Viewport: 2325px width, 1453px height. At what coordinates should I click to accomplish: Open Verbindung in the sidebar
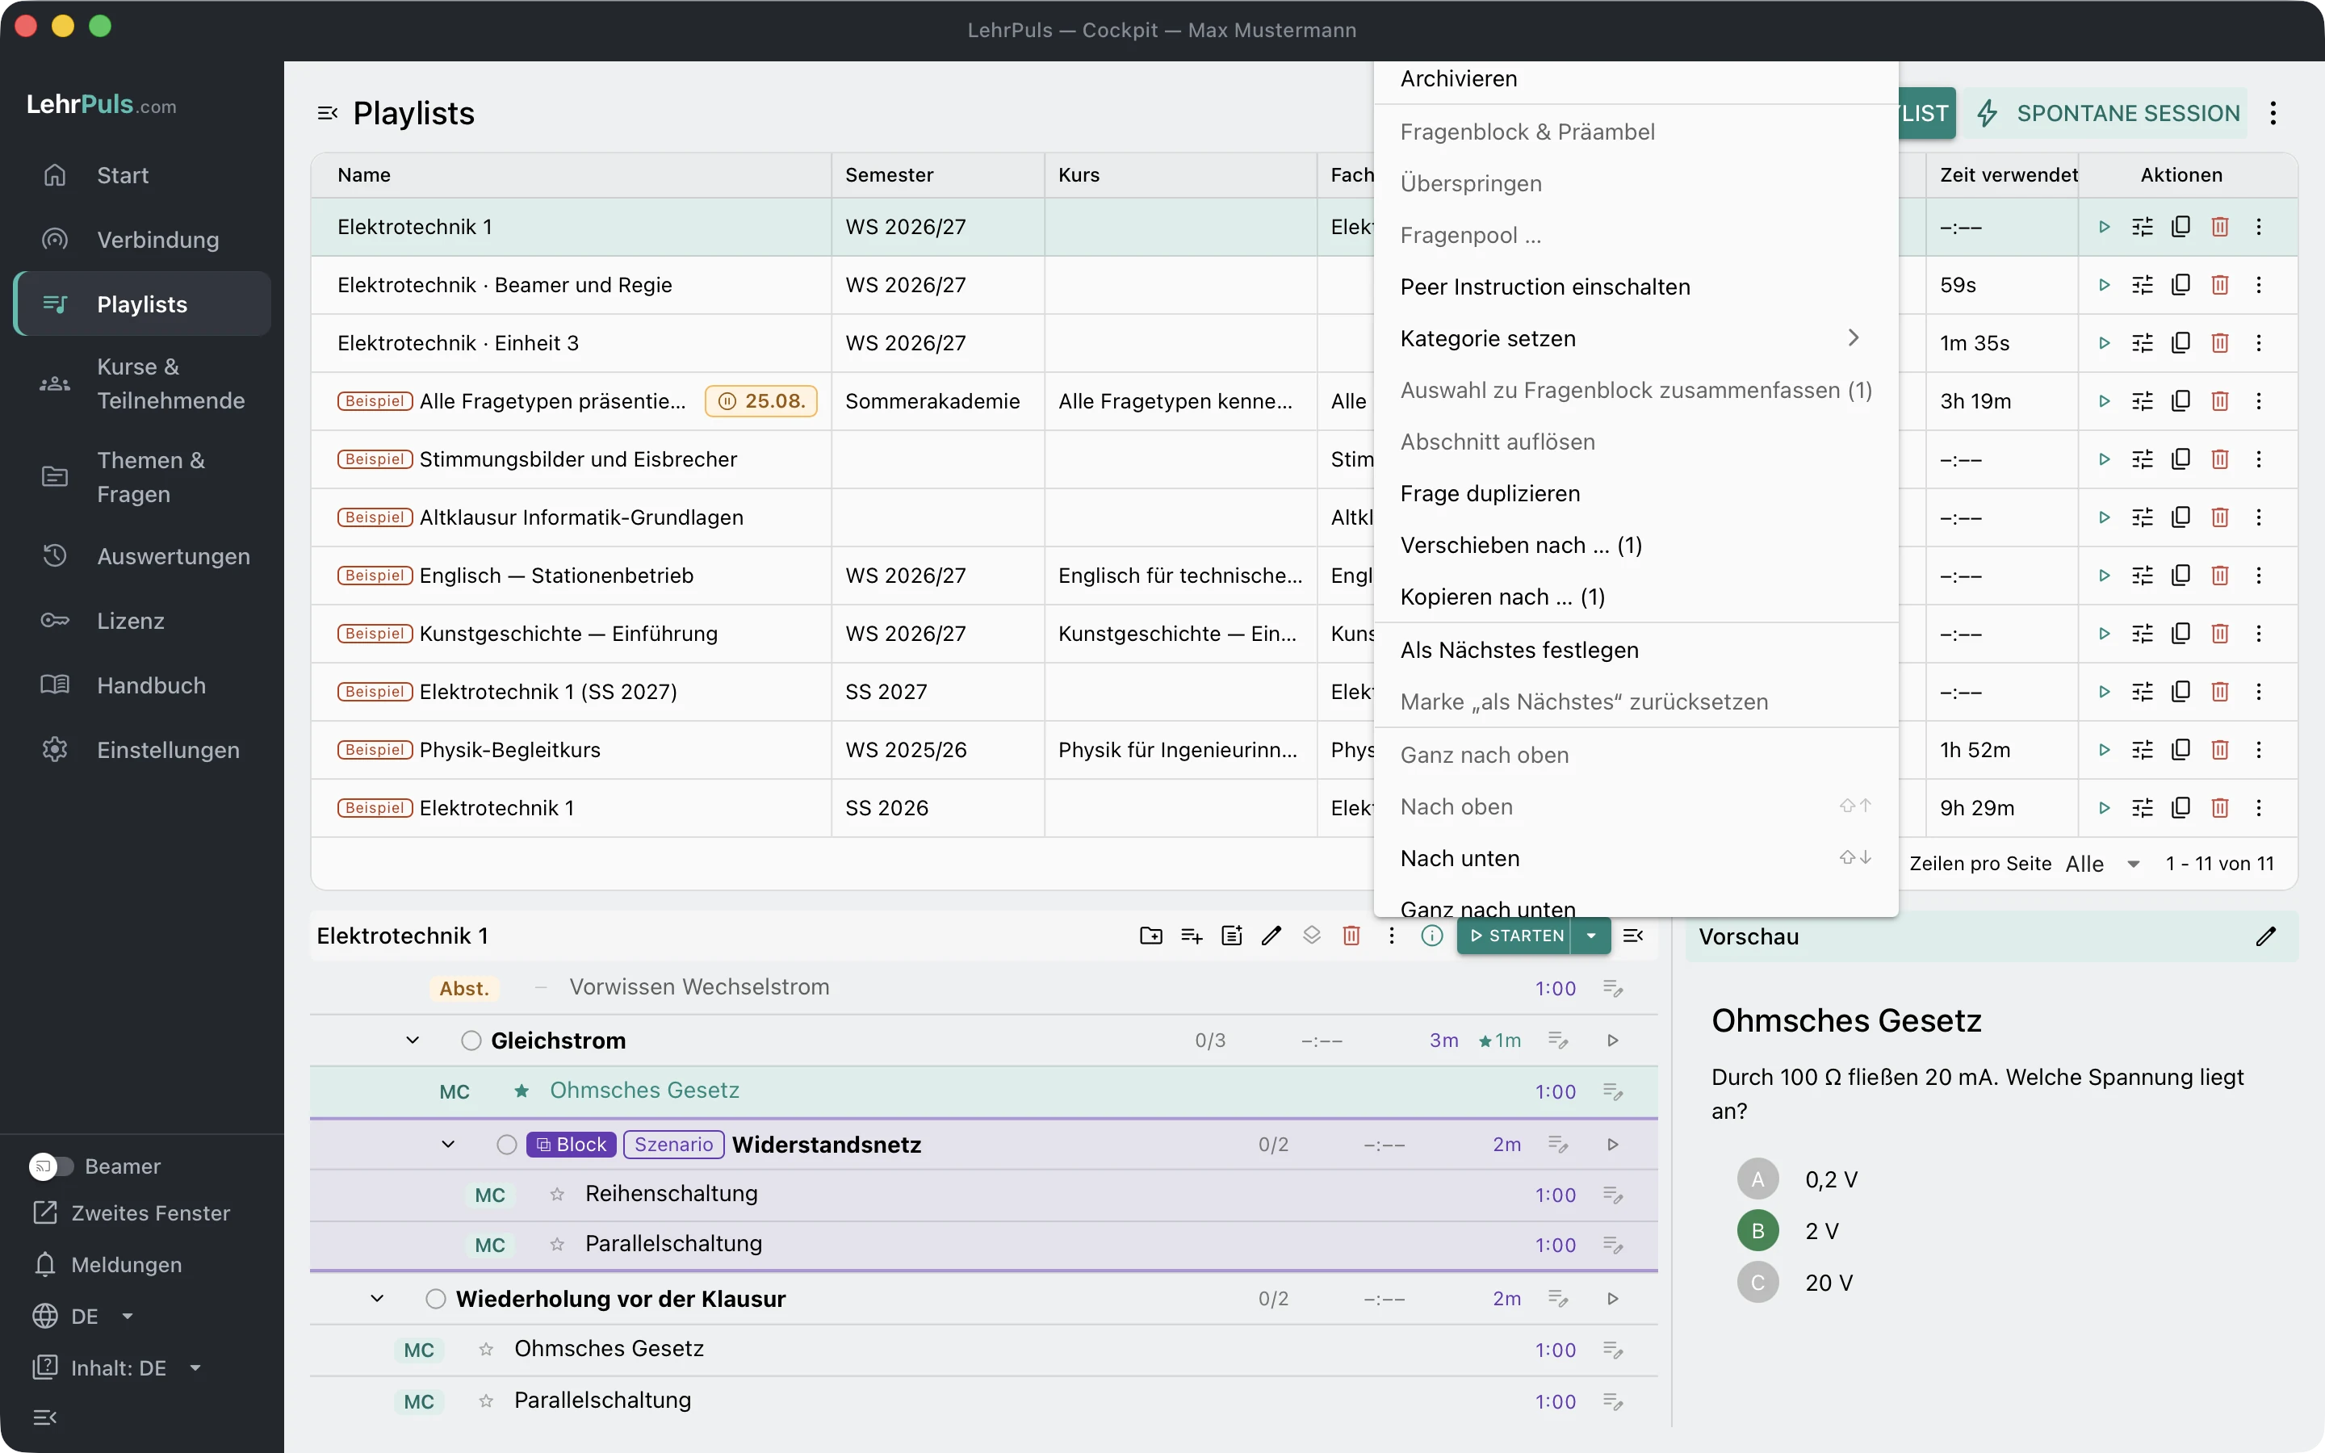click(x=142, y=239)
